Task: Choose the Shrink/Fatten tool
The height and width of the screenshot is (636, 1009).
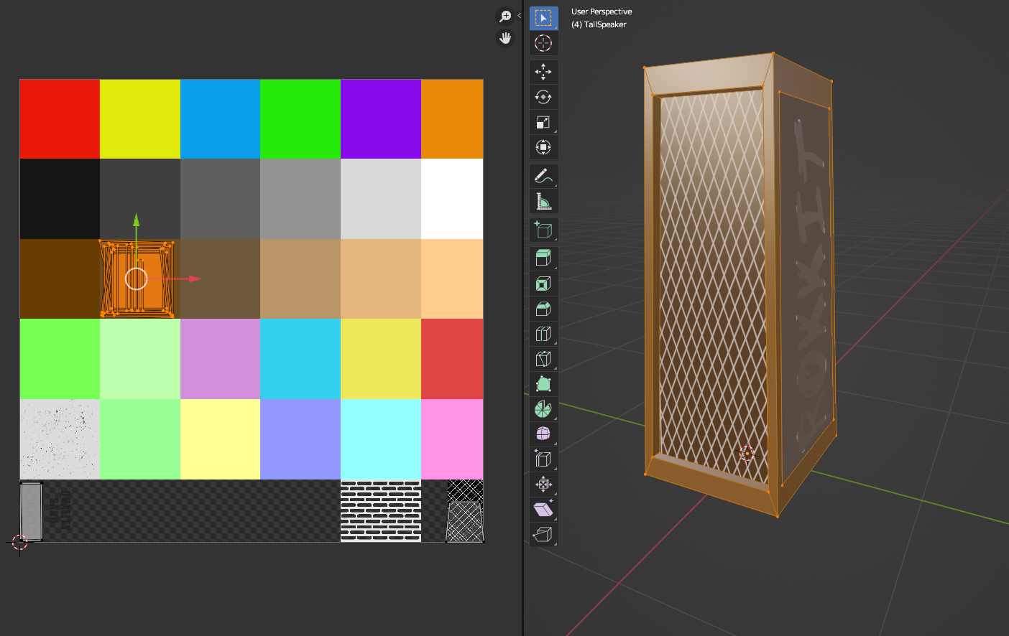Action: [543, 484]
